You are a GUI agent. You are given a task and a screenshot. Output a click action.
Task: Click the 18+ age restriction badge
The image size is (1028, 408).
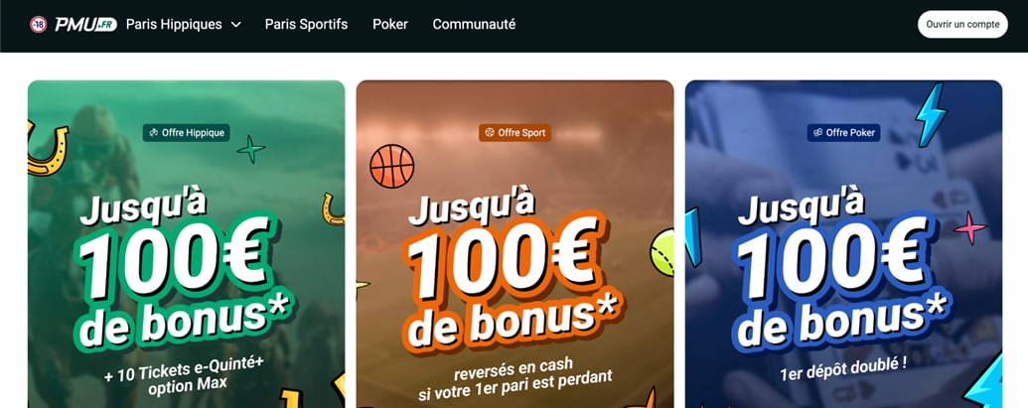point(39,24)
